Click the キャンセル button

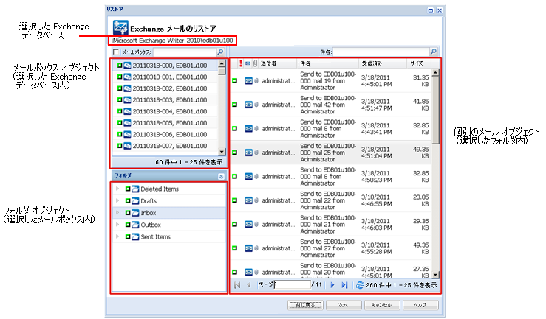point(382,305)
